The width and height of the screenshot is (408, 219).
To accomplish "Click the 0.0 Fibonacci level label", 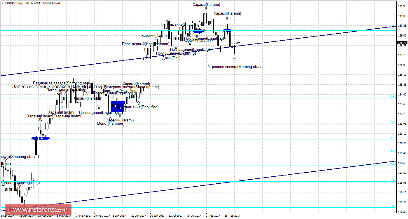I will [394, 206].
